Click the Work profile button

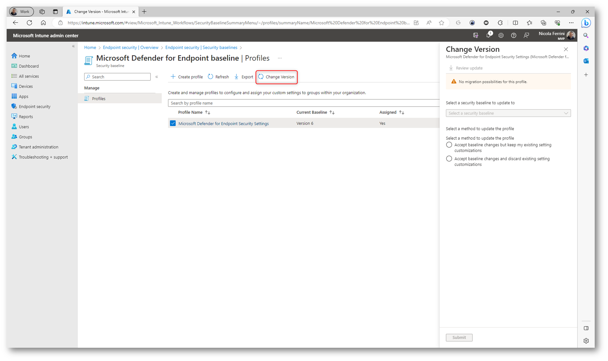click(x=21, y=12)
